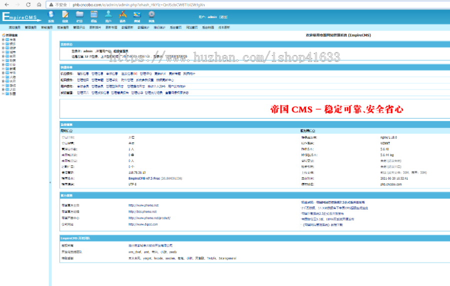Open the 用户 person icon menu
The height and width of the screenshot is (286, 450).
pyautogui.click(x=108, y=16)
